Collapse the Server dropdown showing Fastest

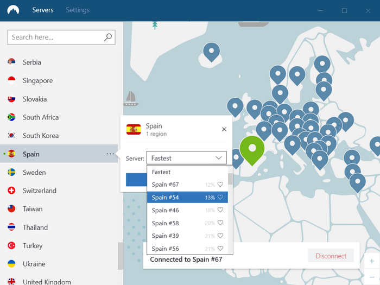[186, 158]
